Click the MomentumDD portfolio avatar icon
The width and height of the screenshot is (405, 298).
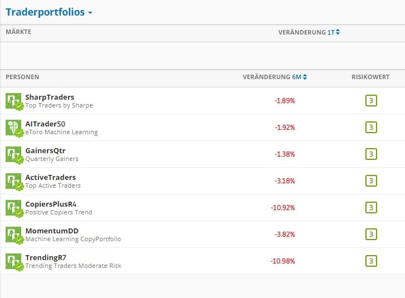[13, 235]
